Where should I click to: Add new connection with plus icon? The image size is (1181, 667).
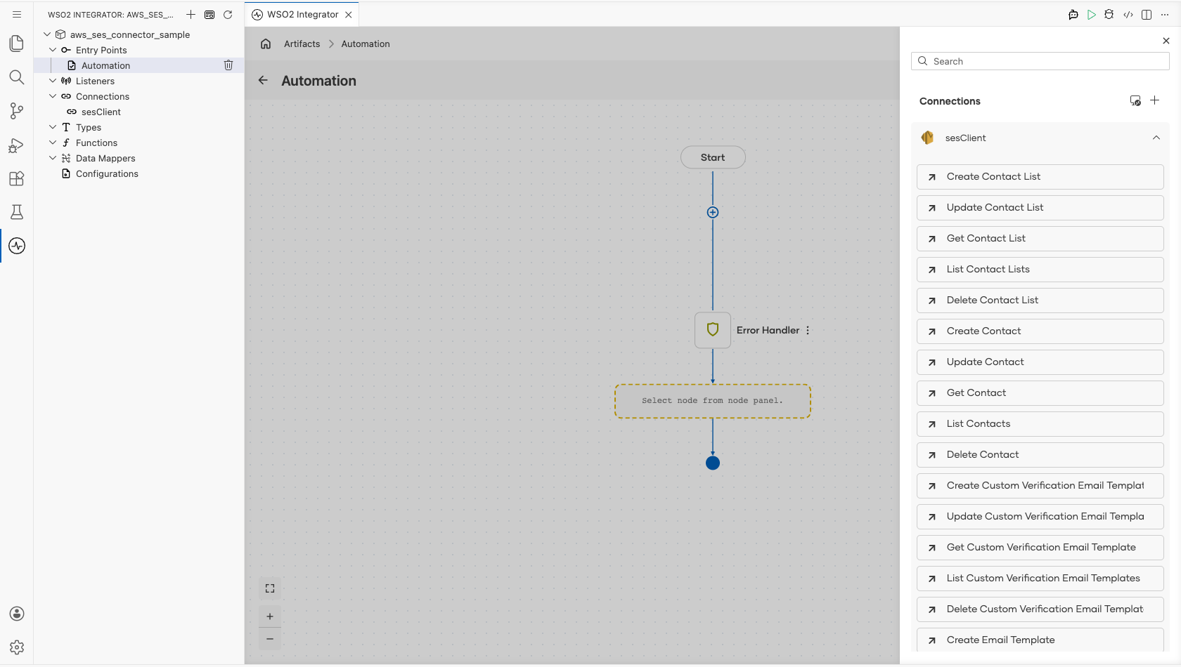[1154, 100]
